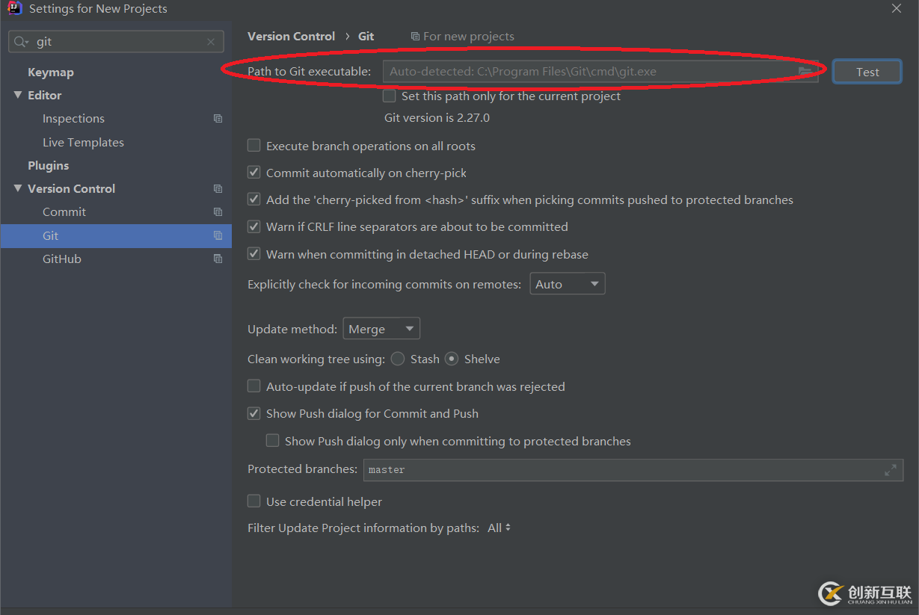Click the project-level icon next to Inspections
Viewport: 919px width, 615px height.
[x=218, y=119]
